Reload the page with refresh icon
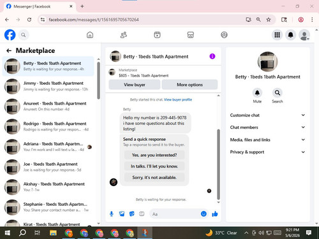Viewport: 319px width, 239px height. click(29, 20)
